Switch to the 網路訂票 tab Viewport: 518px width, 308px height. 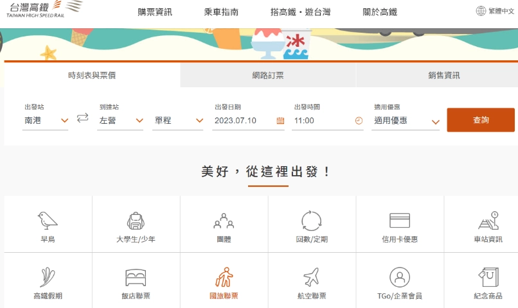point(268,75)
